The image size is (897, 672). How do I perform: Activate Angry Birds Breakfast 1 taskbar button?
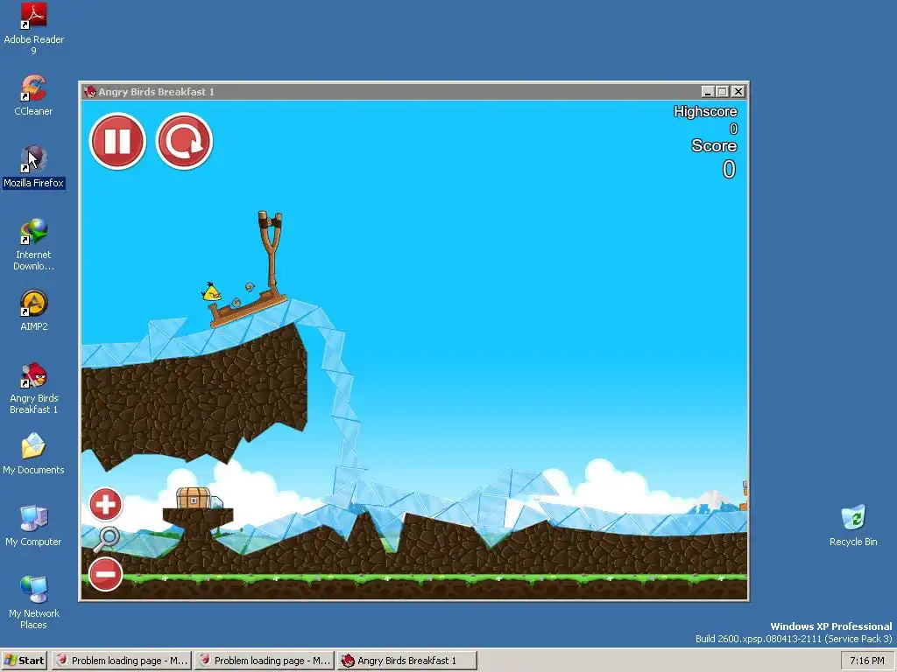click(x=406, y=661)
